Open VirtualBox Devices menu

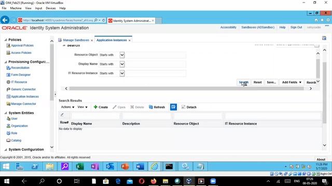pyautogui.click(x=51, y=8)
